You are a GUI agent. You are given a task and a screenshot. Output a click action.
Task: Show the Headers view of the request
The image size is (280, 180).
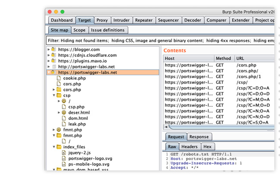tap(190, 147)
